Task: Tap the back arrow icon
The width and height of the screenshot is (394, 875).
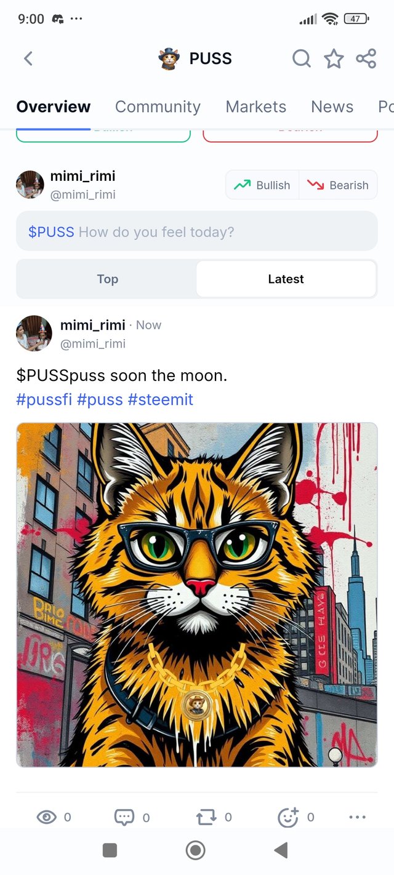Action: point(28,58)
